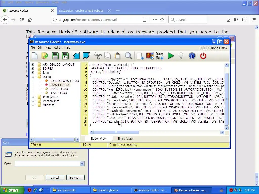
Task: Collapse the Dialog folder node
Action: 33,77
